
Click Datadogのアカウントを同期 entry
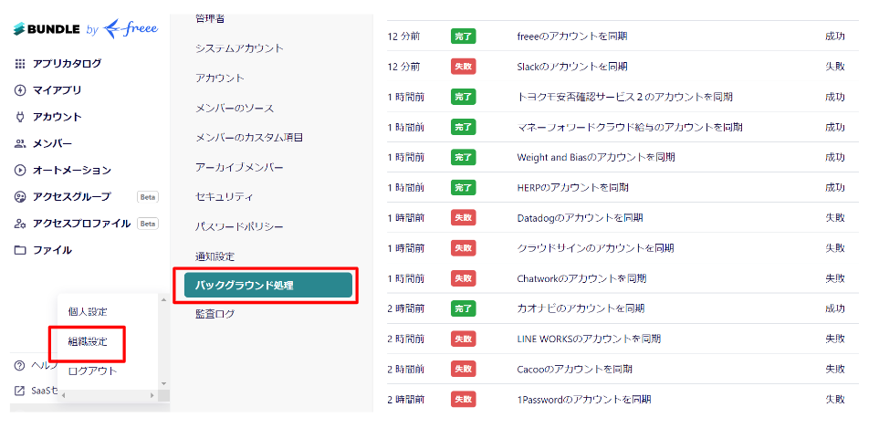coord(580,218)
